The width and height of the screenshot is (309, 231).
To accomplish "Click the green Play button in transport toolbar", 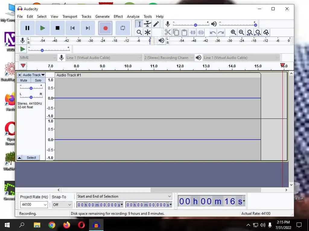I will point(42,28).
